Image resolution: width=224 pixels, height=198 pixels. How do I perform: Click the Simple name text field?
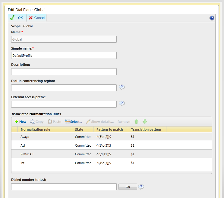(x=64, y=56)
